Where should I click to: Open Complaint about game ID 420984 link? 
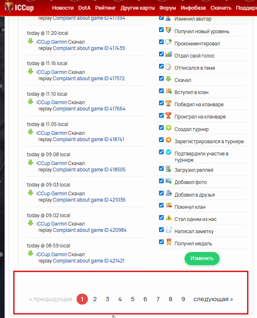(x=90, y=230)
